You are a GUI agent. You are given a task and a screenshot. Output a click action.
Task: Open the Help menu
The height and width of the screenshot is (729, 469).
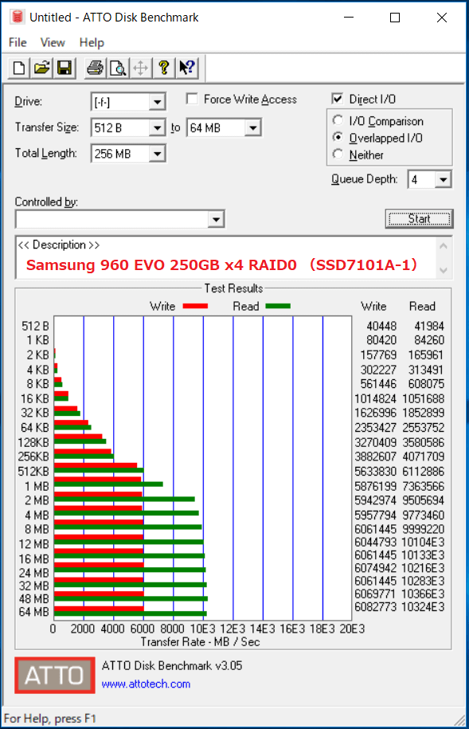92,43
